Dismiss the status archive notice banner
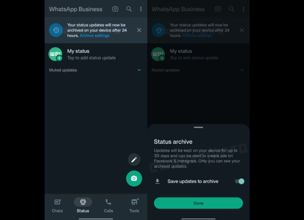Screen dimensions: 304x220 [139, 30]
